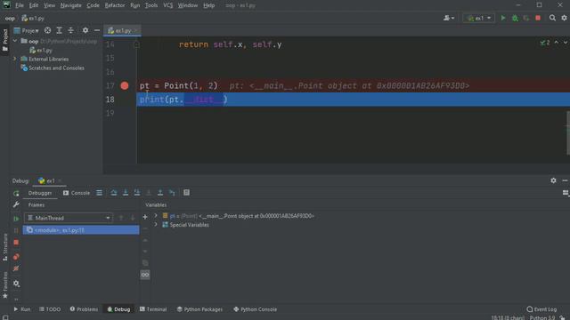This screenshot has height=320, width=570.
Task: Select Scratches and Consoles
Action: (53, 68)
